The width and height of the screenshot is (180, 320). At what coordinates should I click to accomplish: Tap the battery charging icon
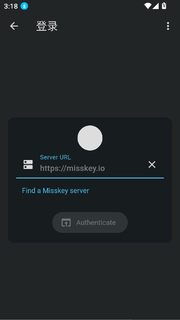pos(164,6)
